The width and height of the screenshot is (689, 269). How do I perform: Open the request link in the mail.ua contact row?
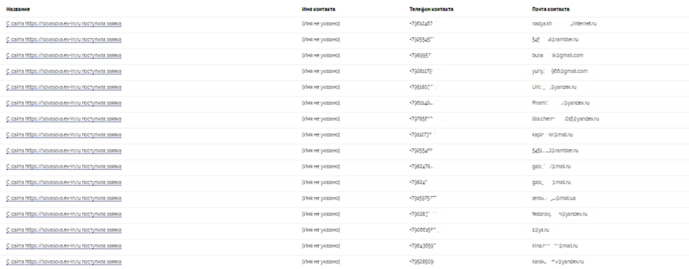[x=64, y=198]
